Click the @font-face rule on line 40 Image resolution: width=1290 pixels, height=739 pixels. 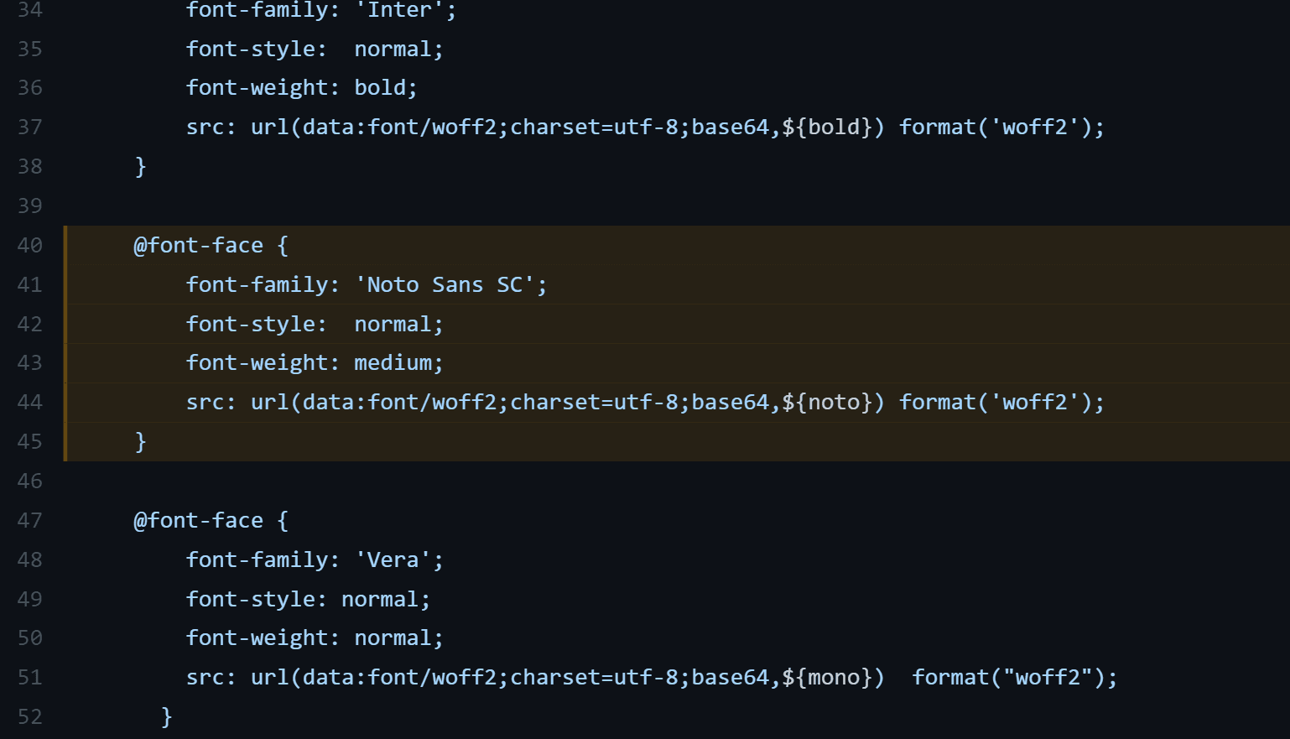pos(198,245)
